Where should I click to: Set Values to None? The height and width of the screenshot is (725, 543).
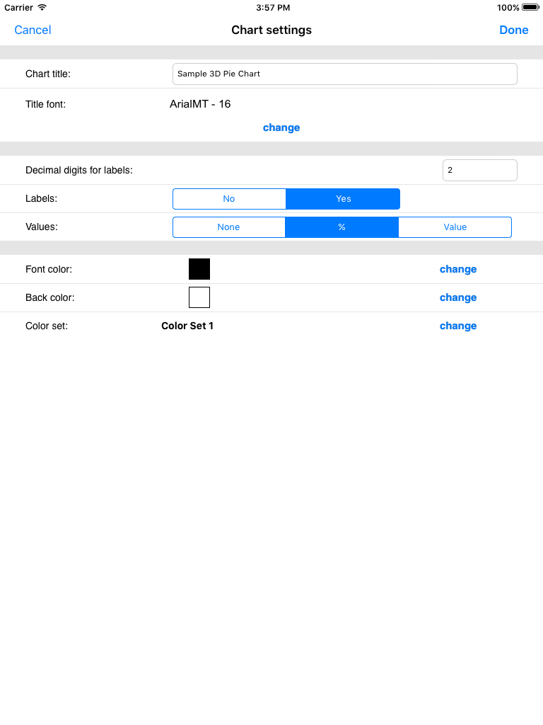[228, 227]
